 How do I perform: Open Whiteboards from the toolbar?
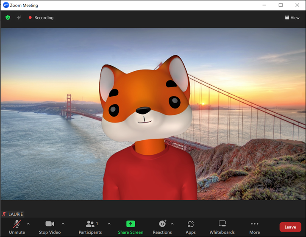click(x=222, y=227)
